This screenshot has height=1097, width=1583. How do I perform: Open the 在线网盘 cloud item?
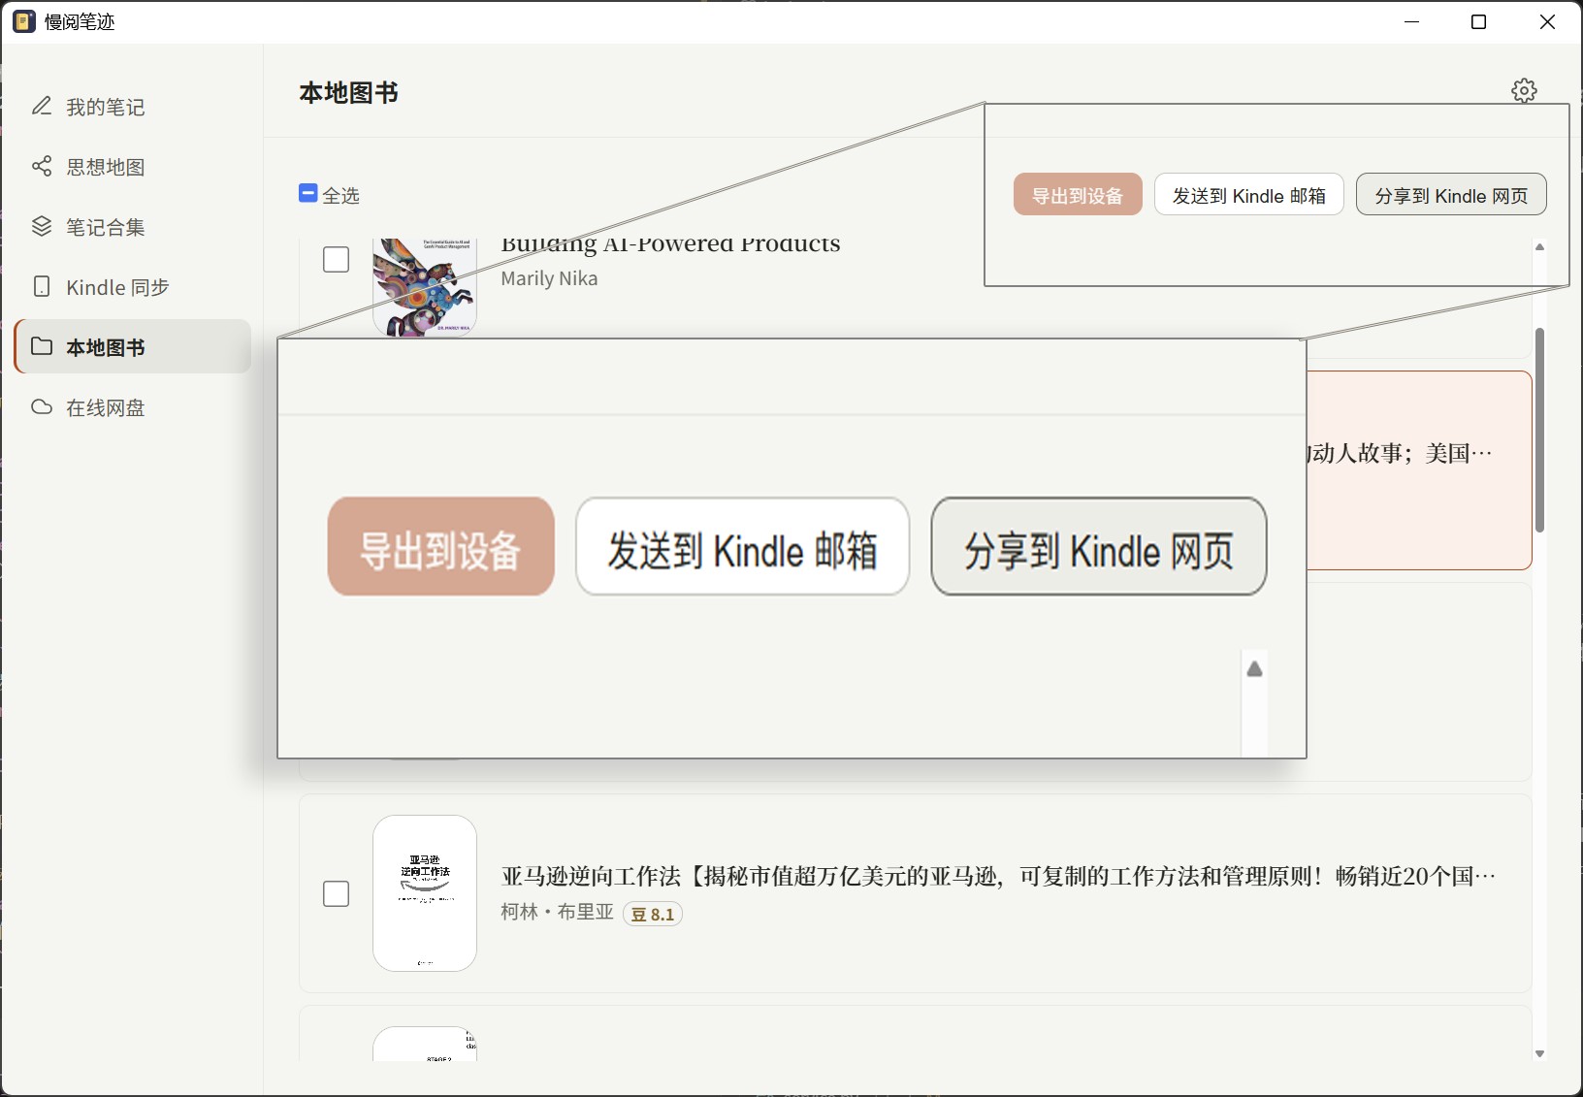(132, 407)
